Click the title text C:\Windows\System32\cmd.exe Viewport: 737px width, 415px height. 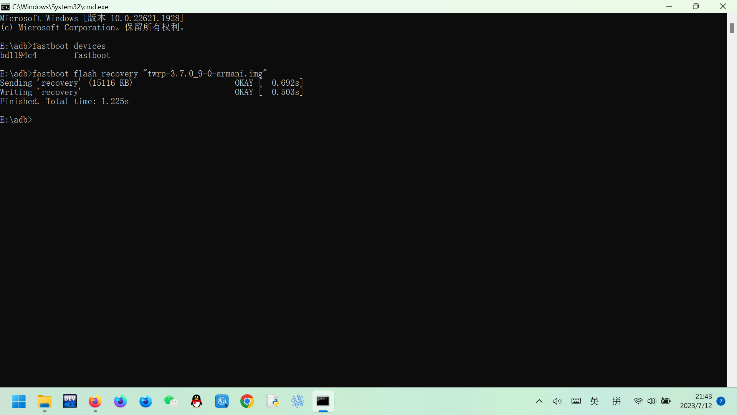(60, 7)
